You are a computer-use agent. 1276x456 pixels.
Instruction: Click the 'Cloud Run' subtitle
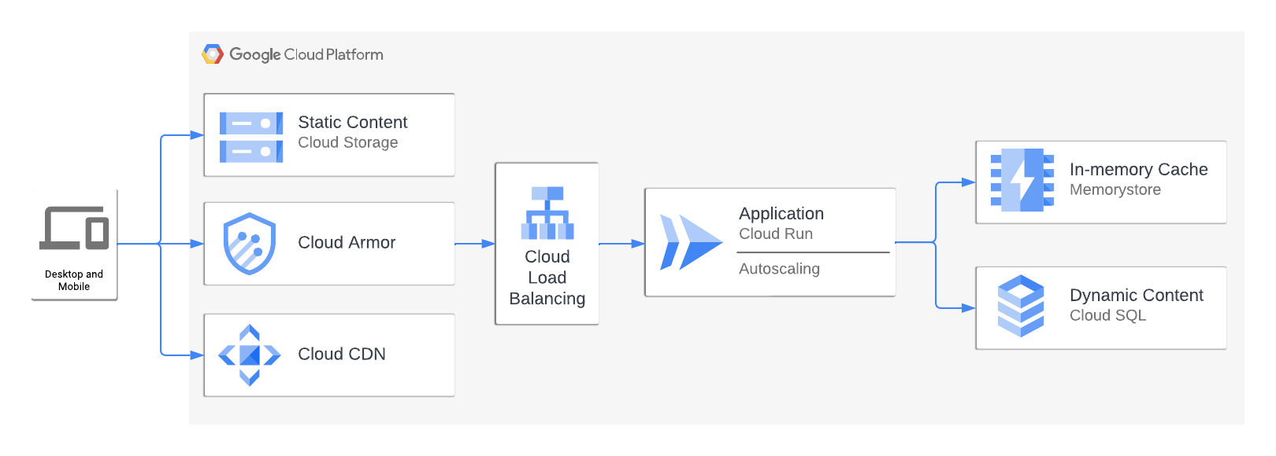[776, 234]
